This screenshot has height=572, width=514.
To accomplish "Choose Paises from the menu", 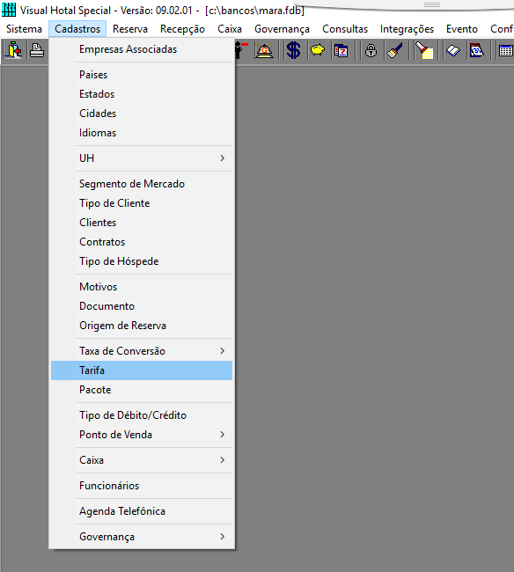I will pos(142,75).
